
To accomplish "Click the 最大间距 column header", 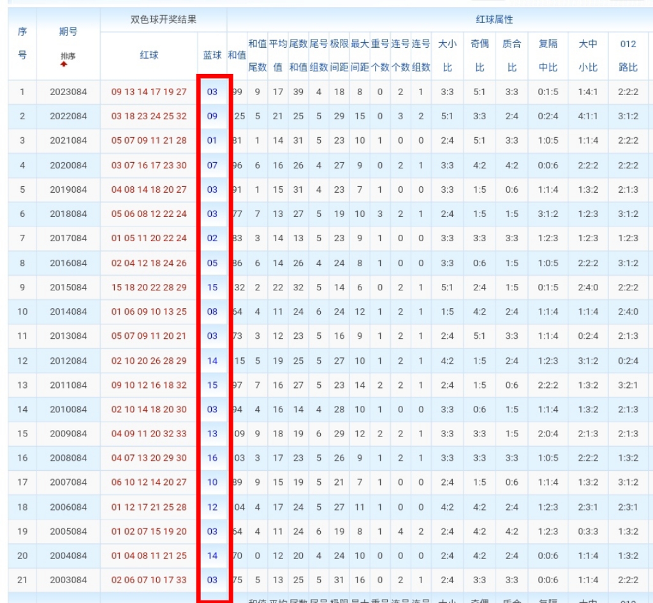I will (x=360, y=56).
